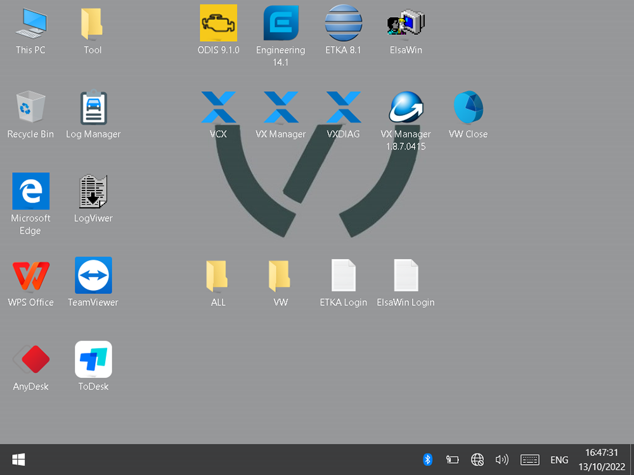Open the Windows Start menu
This screenshot has height=475, width=634.
[18, 460]
